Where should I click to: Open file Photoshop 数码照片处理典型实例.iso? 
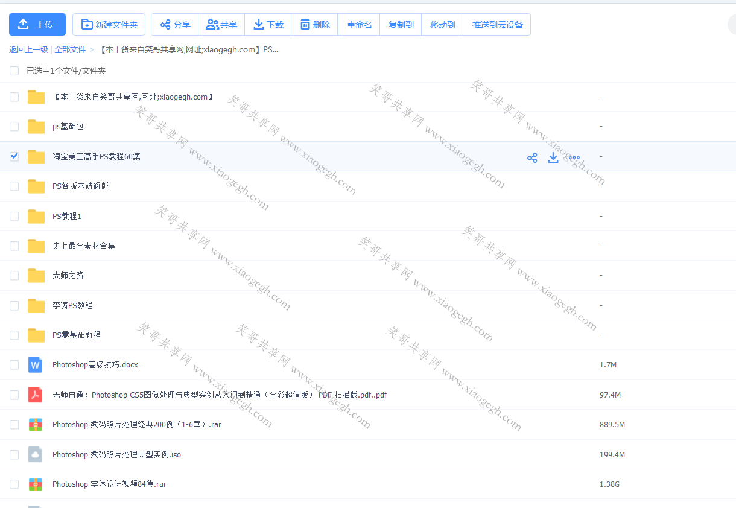point(116,454)
